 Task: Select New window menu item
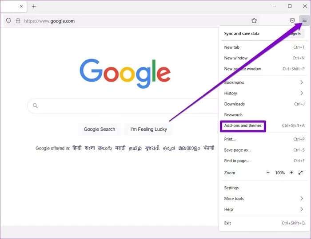[264, 58]
